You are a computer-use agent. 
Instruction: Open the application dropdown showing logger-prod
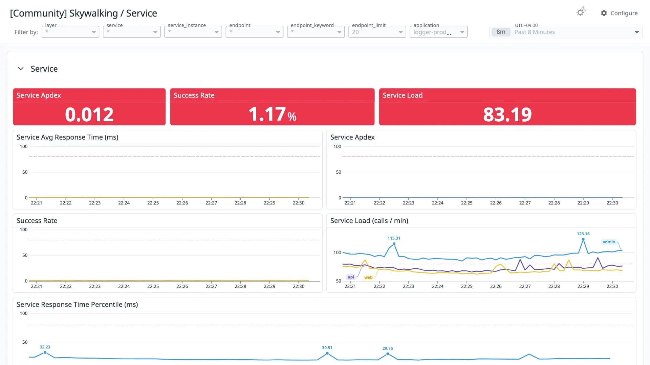coord(439,32)
